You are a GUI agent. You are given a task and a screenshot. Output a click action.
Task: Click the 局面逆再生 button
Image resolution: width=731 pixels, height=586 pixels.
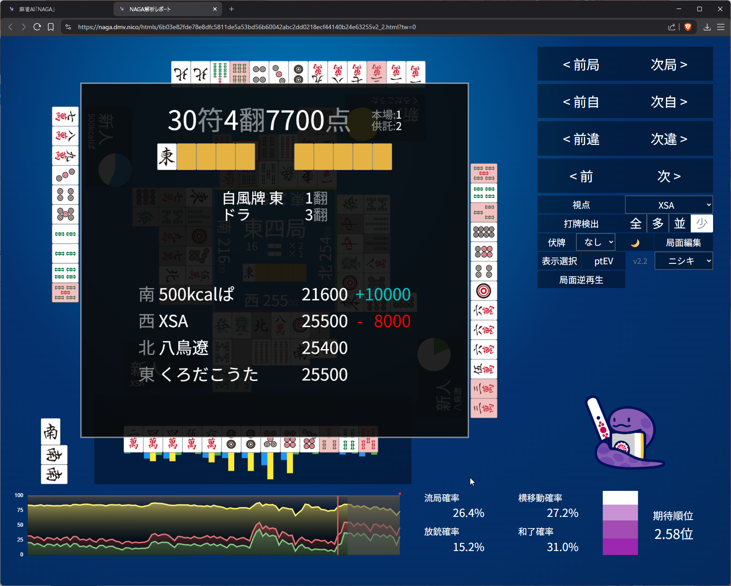pos(581,280)
